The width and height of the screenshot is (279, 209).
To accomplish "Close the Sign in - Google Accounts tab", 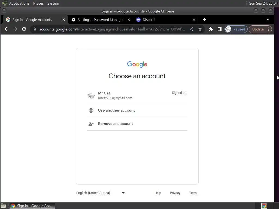I will point(64,20).
